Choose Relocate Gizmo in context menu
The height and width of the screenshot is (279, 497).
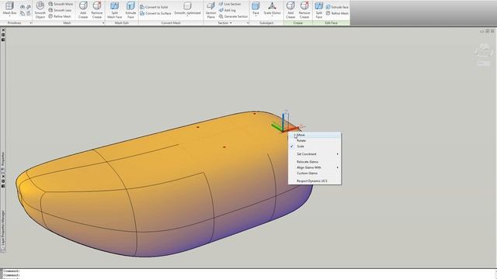click(x=315, y=162)
